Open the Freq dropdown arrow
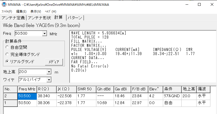The image size is (217, 114). click(x=44, y=34)
